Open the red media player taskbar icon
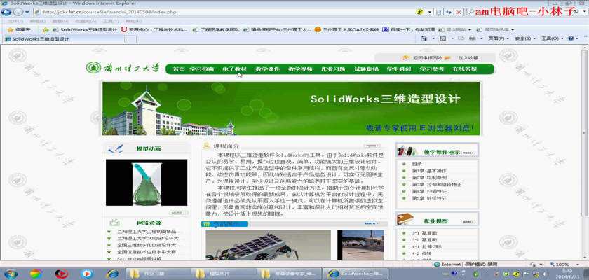Image resolution: width=589 pixels, height=280 pixels. tap(61, 274)
